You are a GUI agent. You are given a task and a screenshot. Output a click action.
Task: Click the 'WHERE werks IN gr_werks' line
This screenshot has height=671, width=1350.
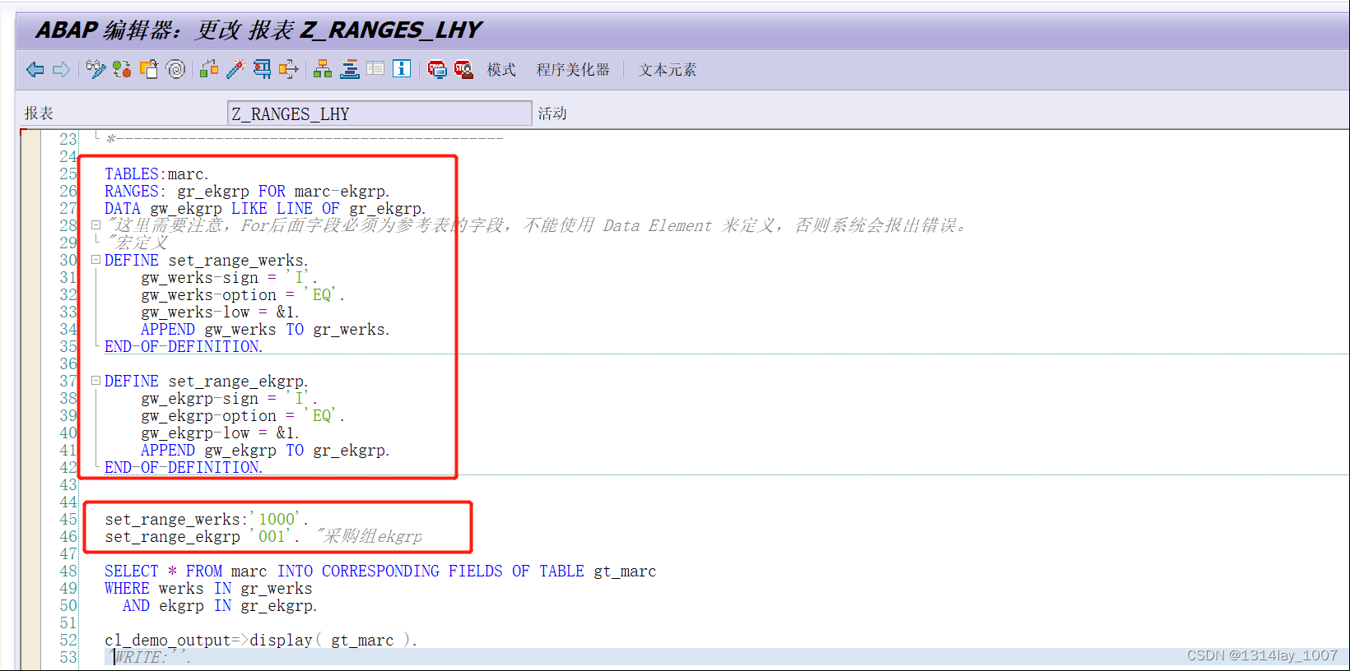(x=208, y=588)
